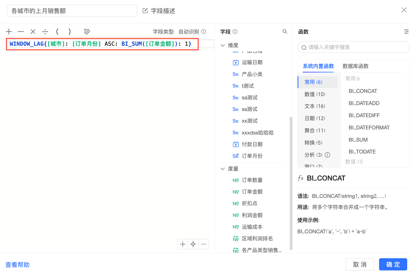Search fields with the magnifier icon
The width and height of the screenshot is (411, 275).
(285, 32)
